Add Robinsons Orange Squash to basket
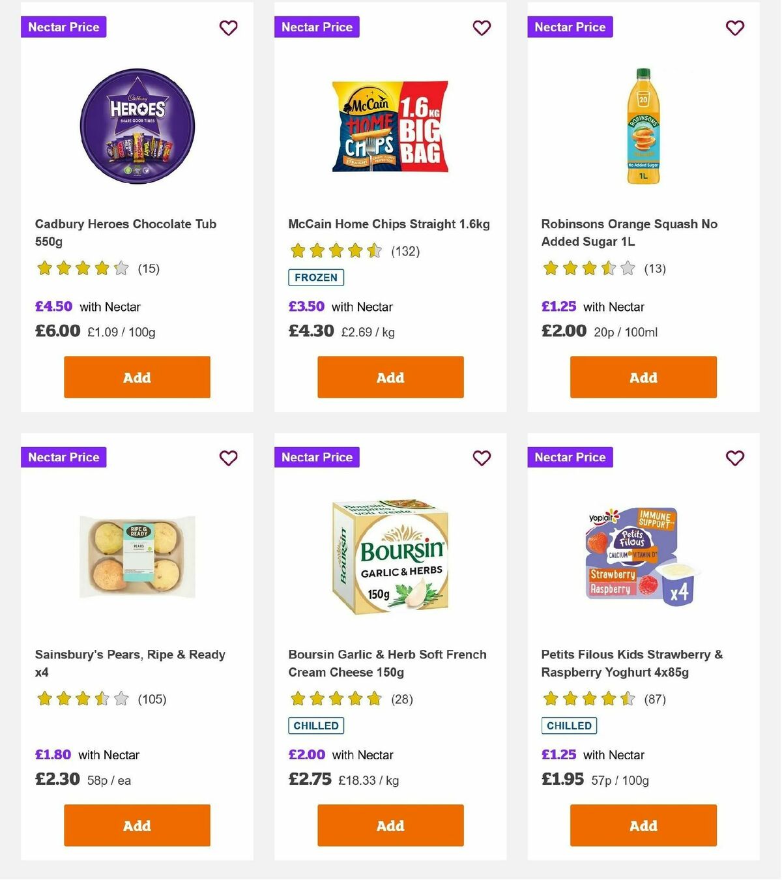This screenshot has height=880, width=782. pos(643,377)
